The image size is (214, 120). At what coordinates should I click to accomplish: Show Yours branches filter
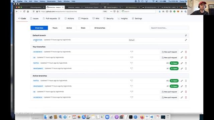tap(55, 28)
